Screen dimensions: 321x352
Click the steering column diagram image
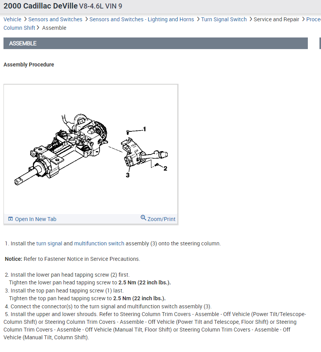pyautogui.click(x=91, y=149)
